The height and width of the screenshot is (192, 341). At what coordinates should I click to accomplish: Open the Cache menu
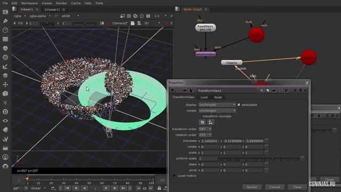[76, 3]
